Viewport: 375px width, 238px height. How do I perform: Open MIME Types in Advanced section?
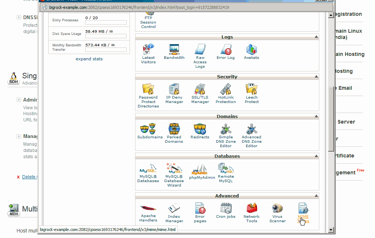(303, 210)
